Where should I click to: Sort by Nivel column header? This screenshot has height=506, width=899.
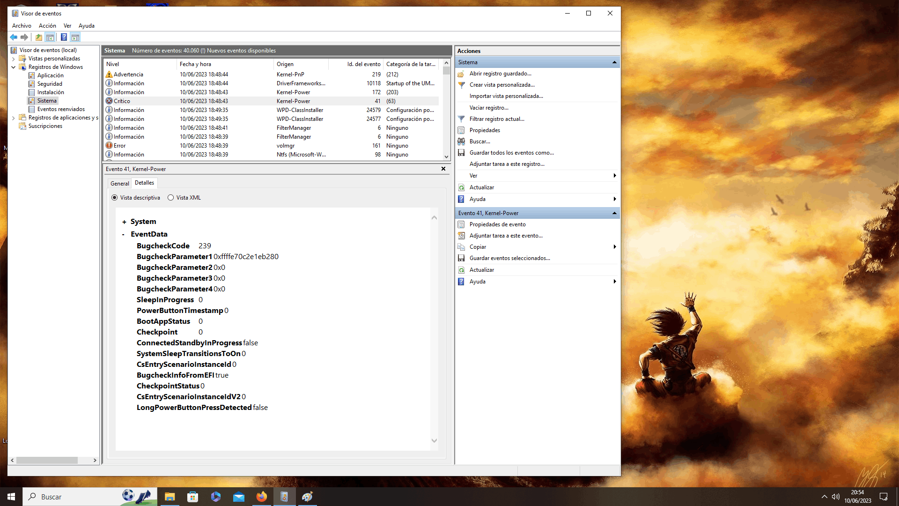tap(140, 65)
